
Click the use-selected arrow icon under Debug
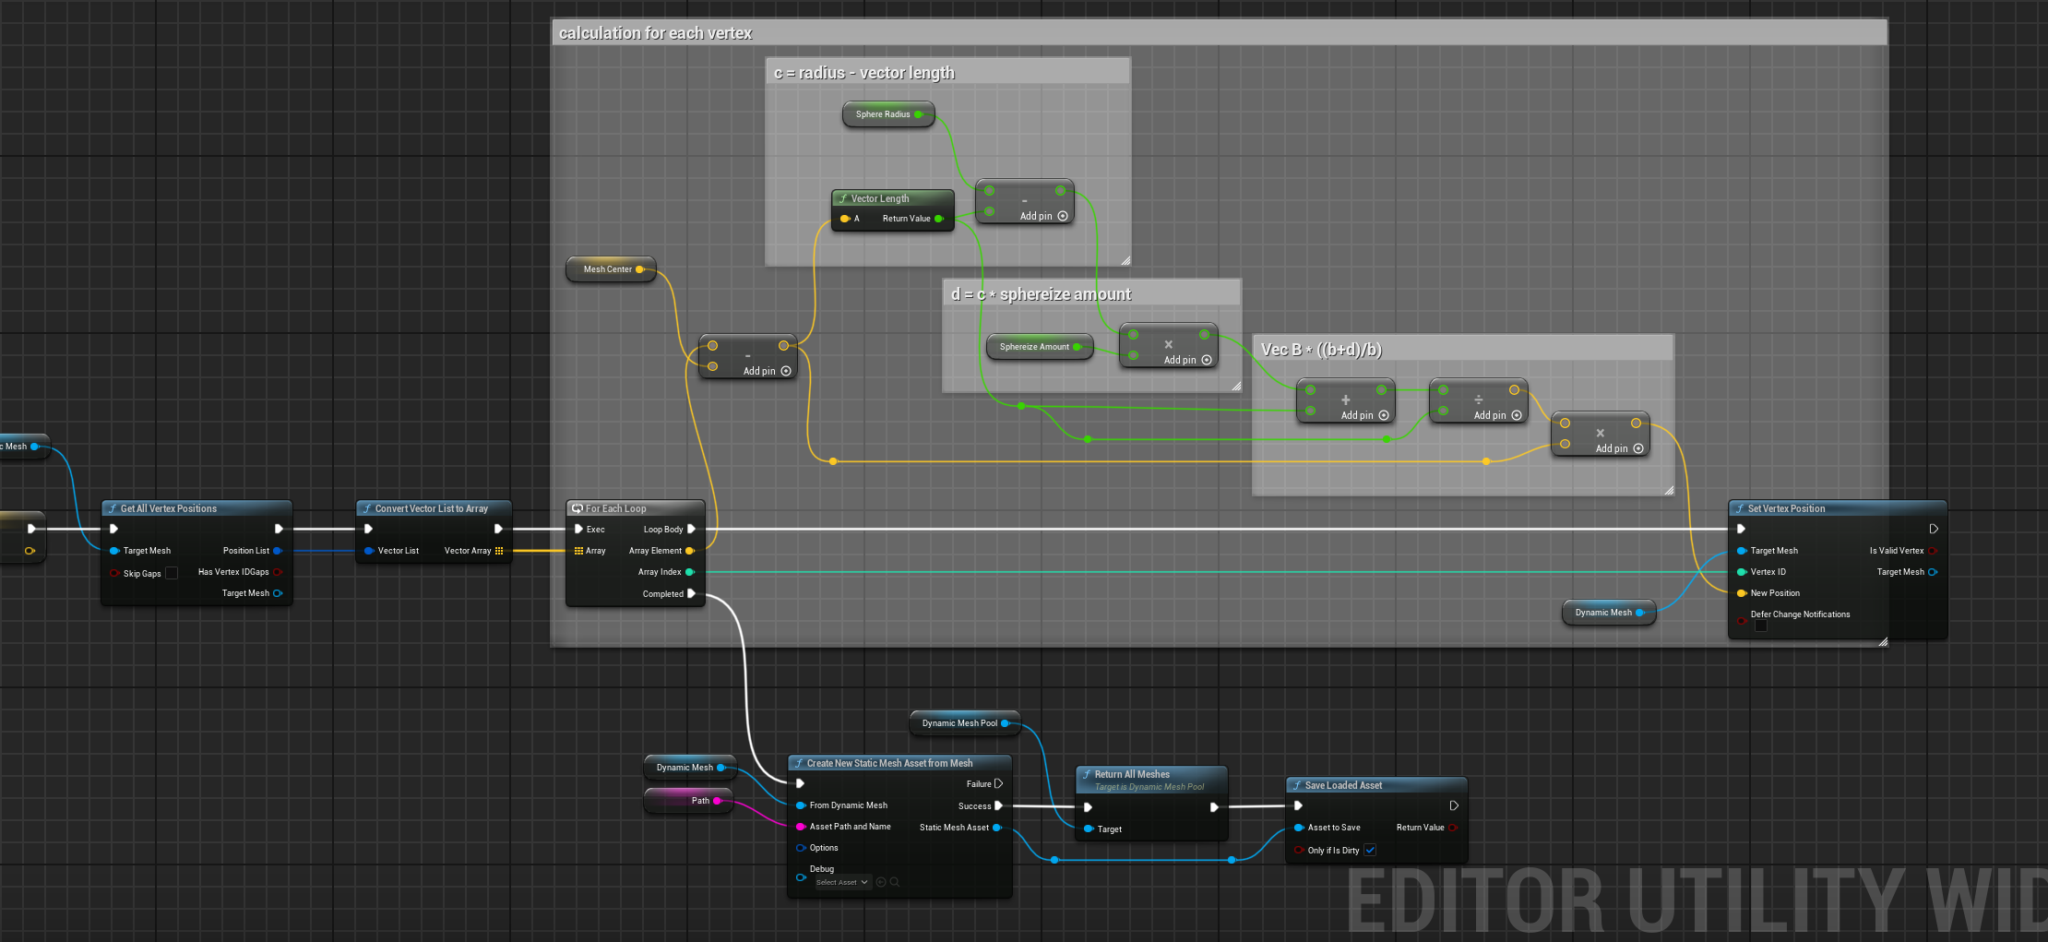pos(881,882)
